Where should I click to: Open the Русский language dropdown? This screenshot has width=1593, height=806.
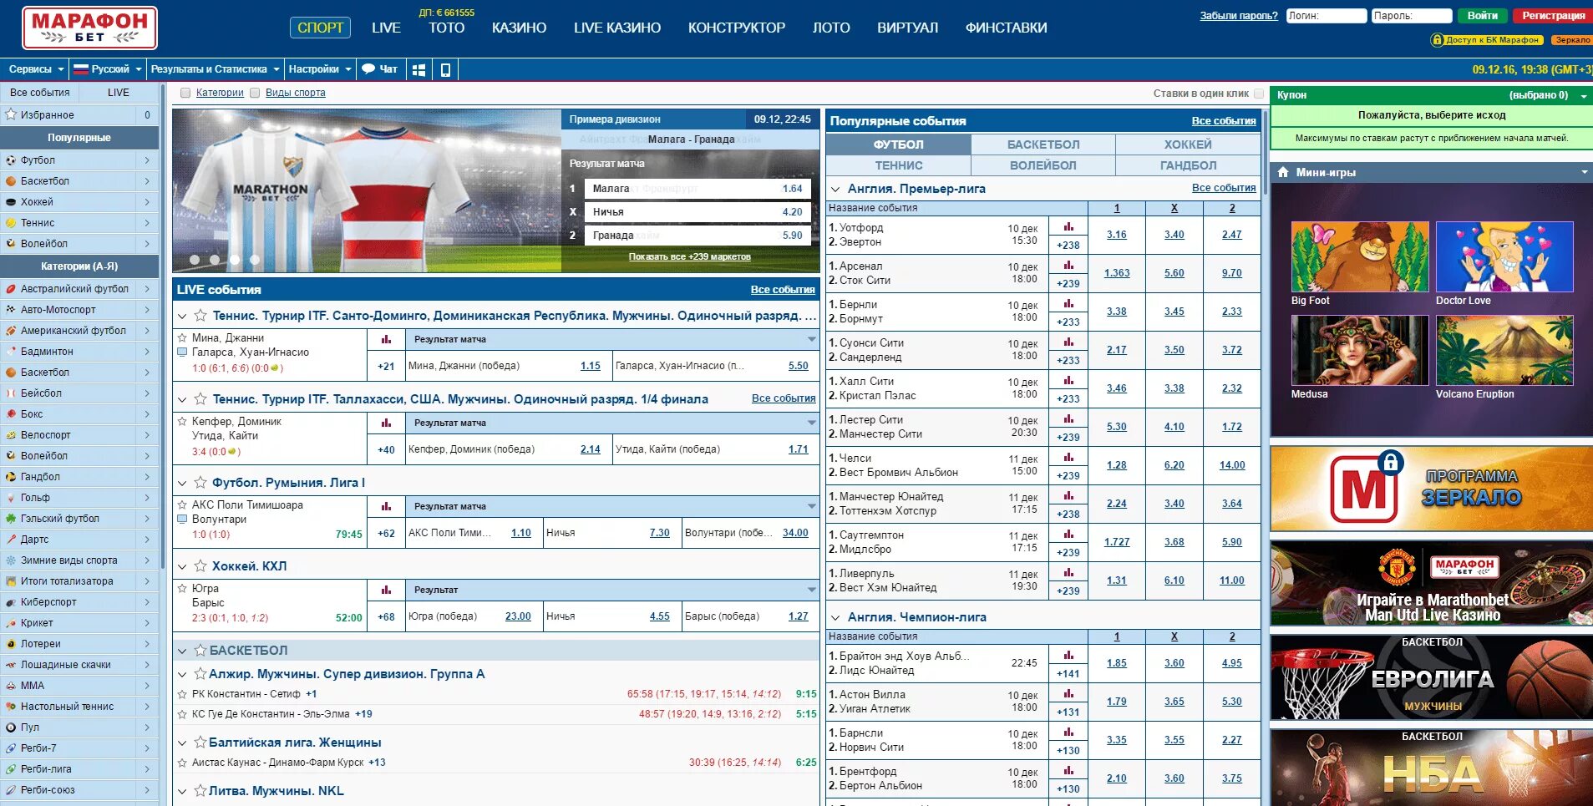point(107,69)
